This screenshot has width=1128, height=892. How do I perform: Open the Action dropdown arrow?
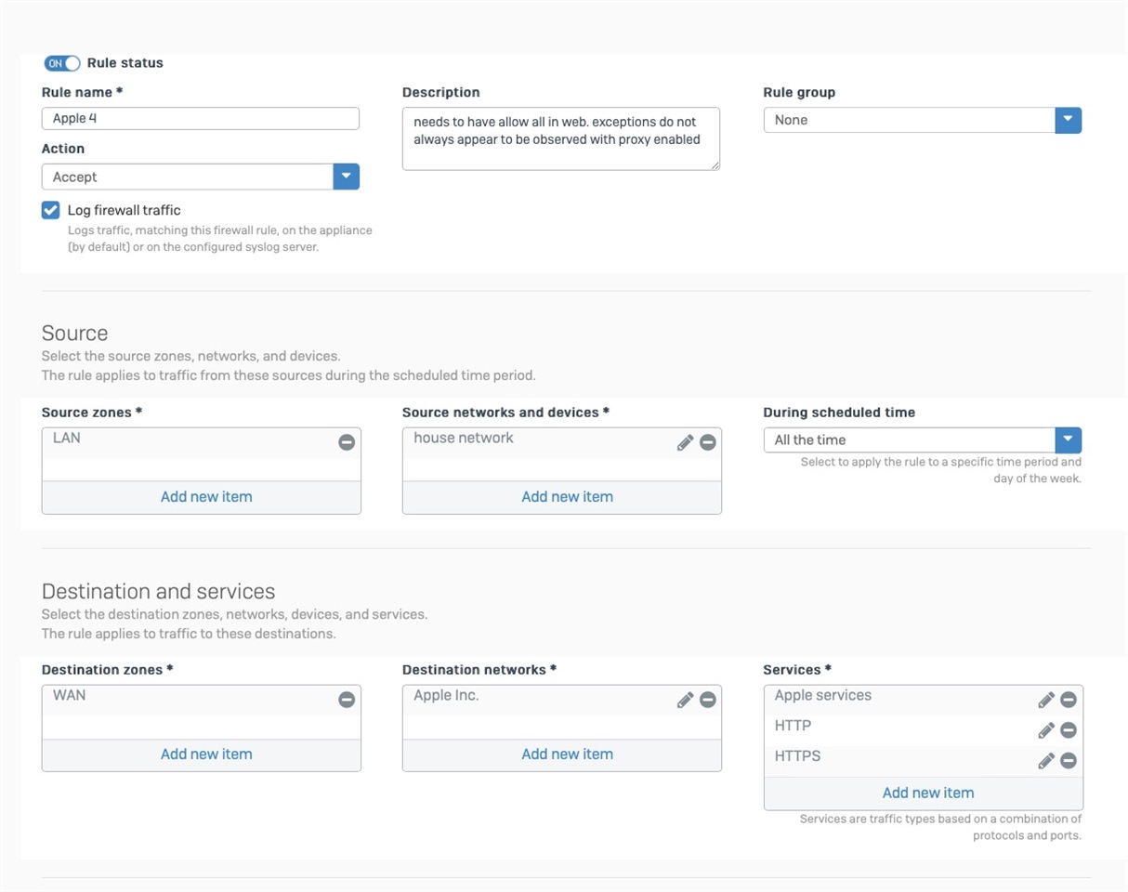click(x=347, y=177)
